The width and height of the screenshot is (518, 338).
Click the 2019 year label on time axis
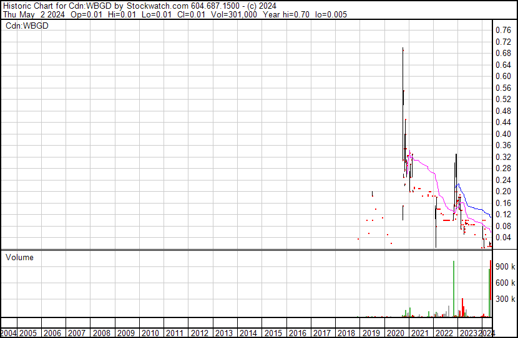tap(371, 334)
